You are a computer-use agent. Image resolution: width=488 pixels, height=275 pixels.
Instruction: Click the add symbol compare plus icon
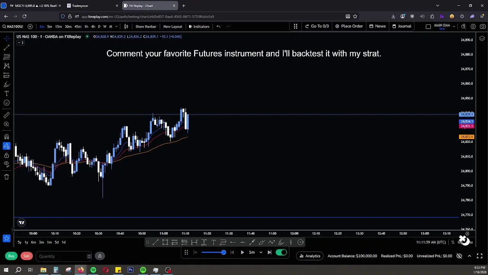click(30, 26)
